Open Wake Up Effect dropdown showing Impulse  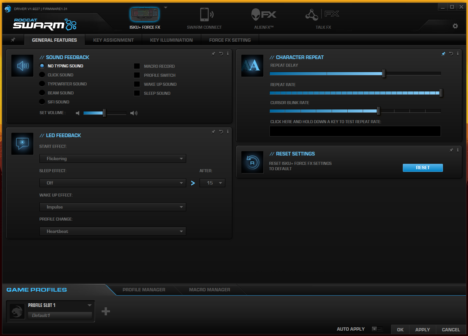pos(113,207)
